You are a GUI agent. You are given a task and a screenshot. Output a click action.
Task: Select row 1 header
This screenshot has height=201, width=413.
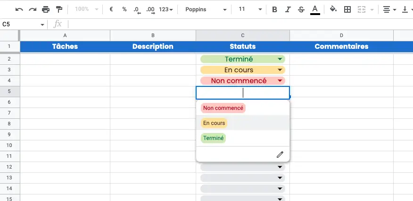pyautogui.click(x=9, y=46)
